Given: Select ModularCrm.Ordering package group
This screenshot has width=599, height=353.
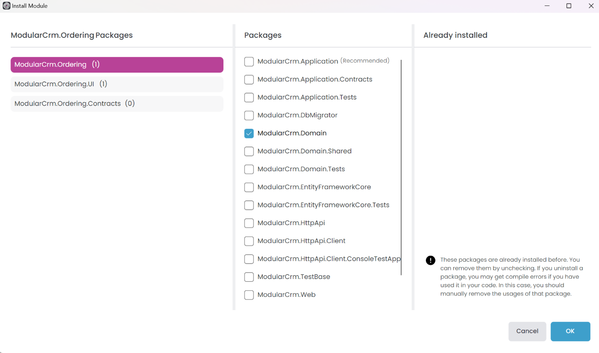Looking at the screenshot, I should click(x=117, y=65).
